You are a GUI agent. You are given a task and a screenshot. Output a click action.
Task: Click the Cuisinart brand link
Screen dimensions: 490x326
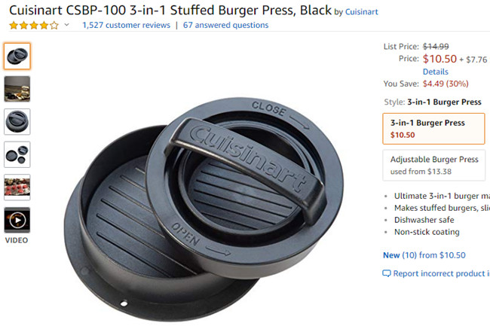pos(362,13)
